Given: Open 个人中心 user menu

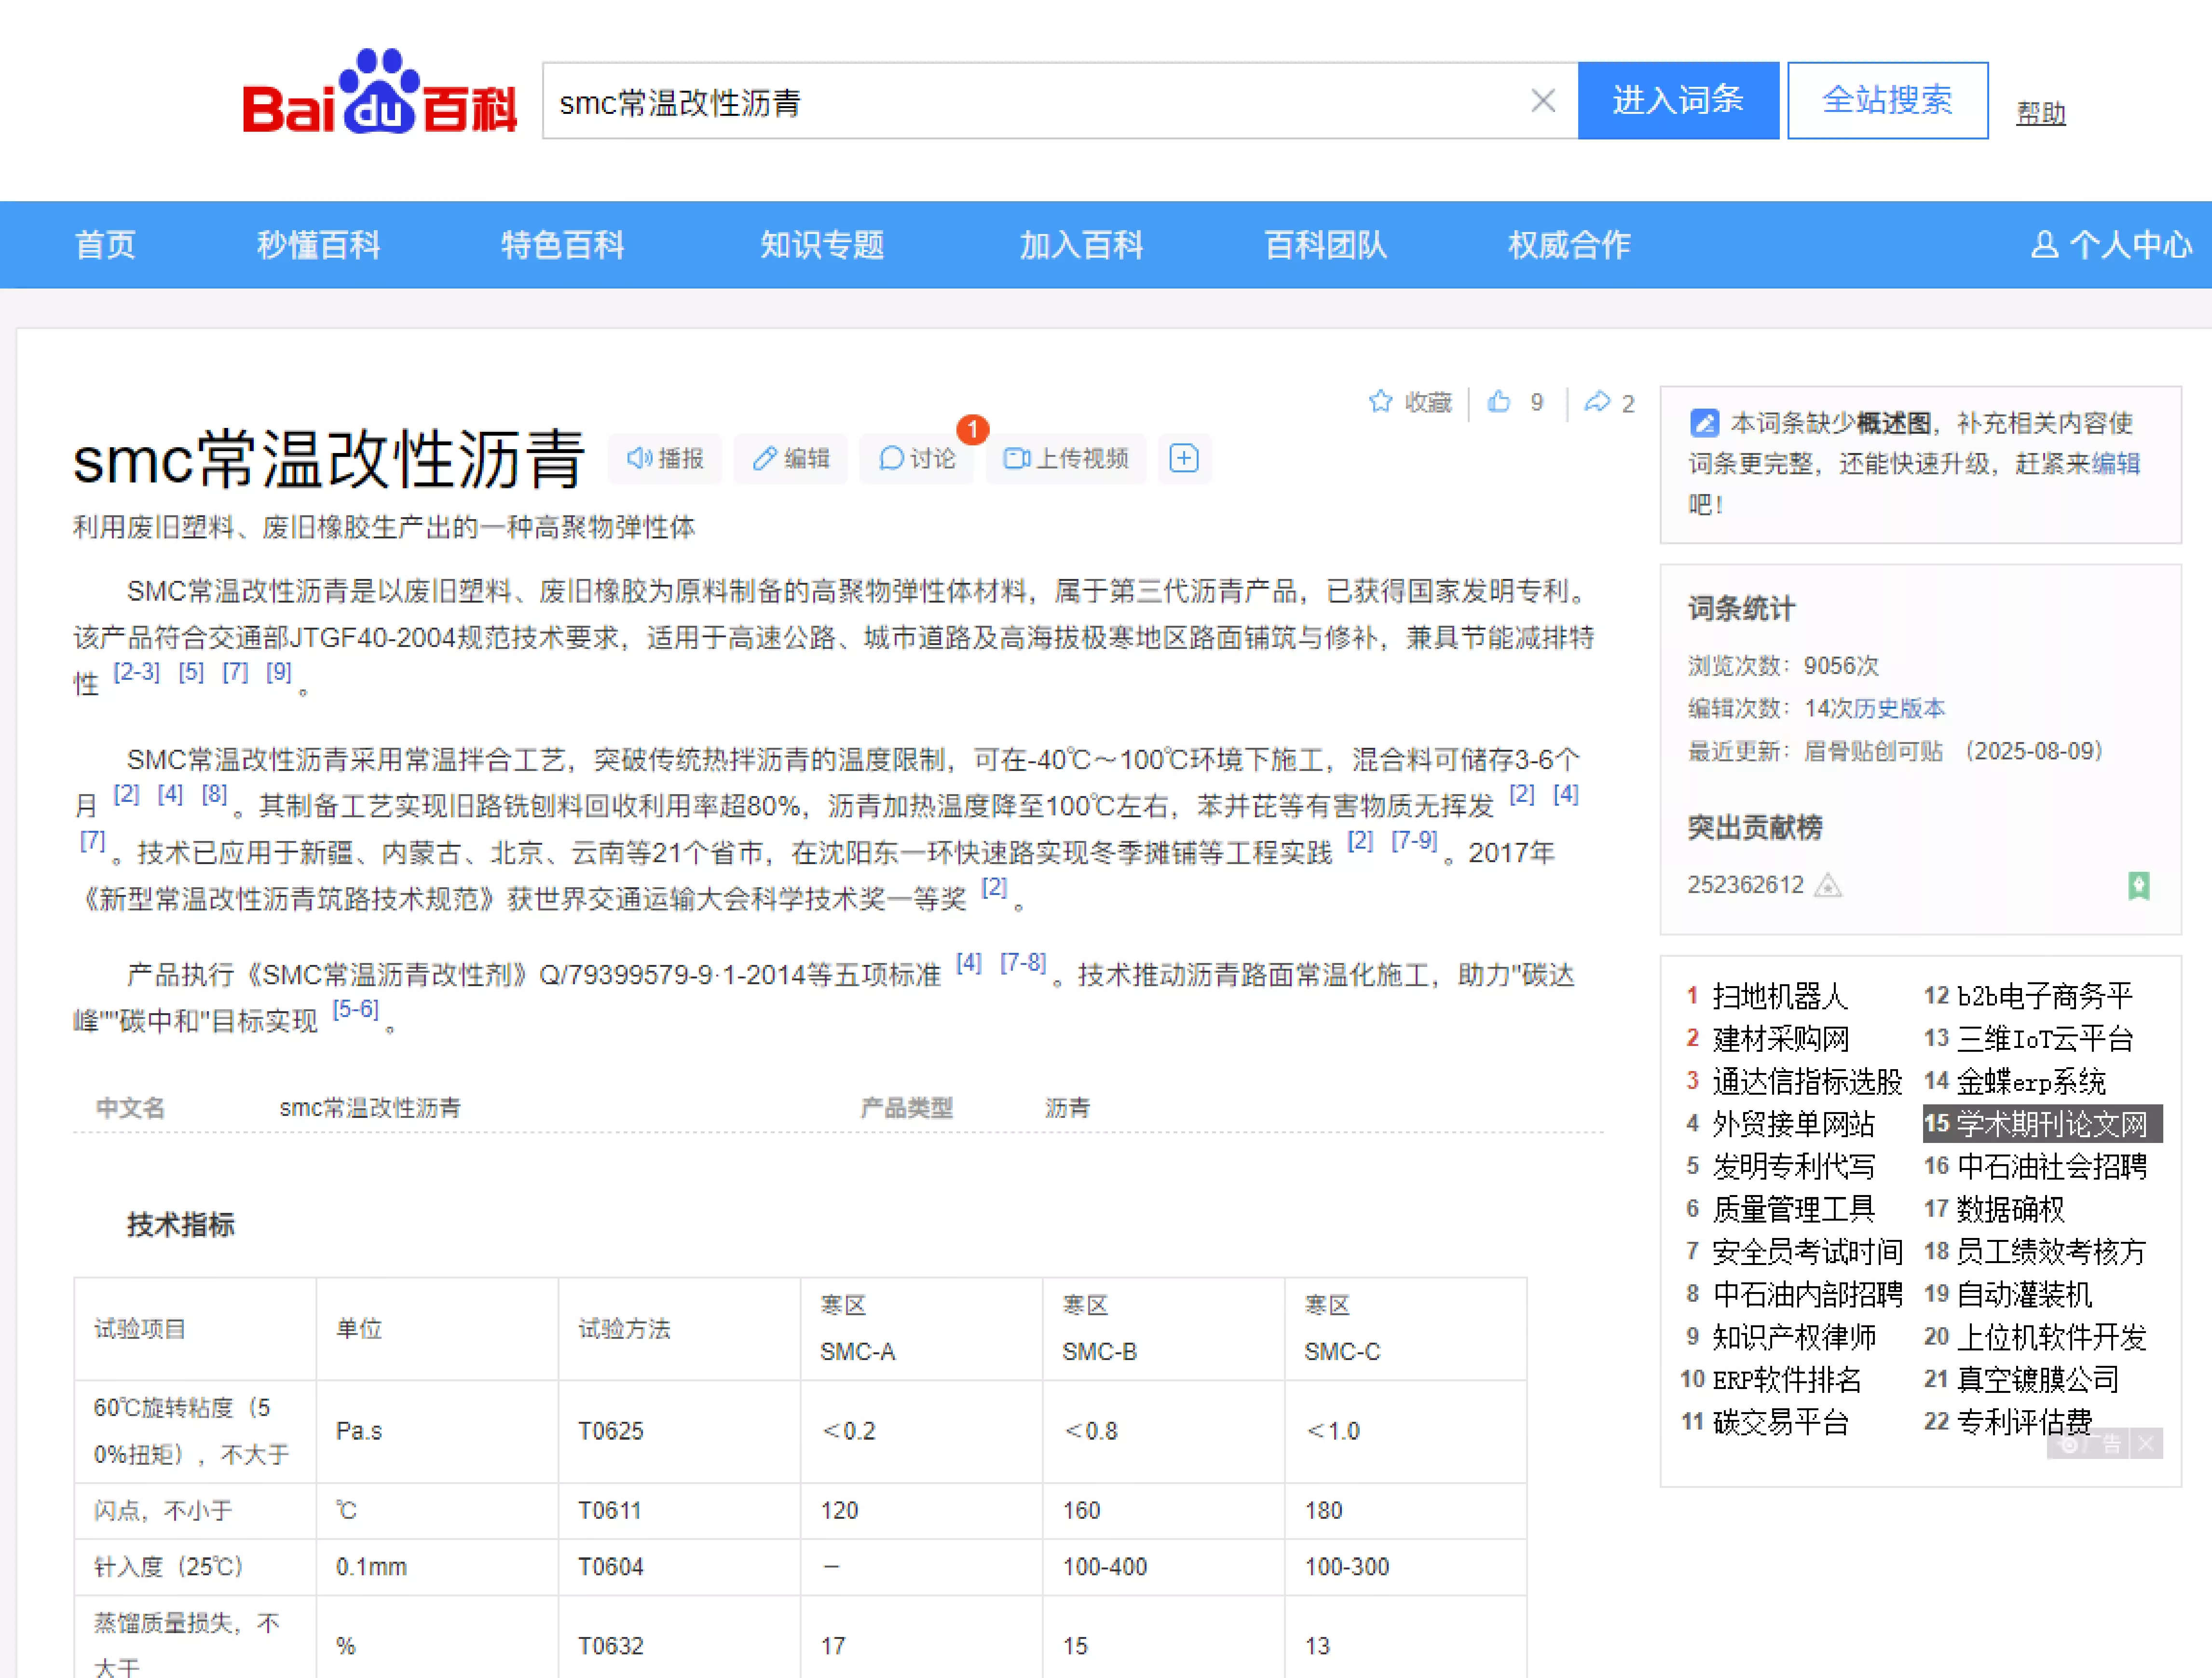Looking at the screenshot, I should [2111, 245].
